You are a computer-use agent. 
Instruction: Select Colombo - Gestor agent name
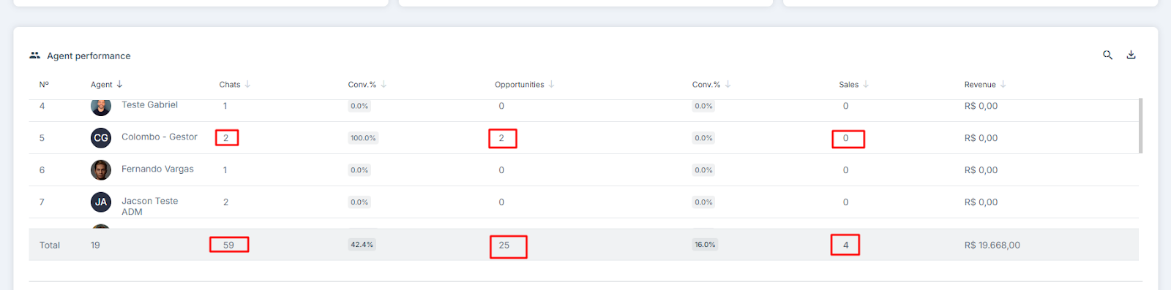160,137
